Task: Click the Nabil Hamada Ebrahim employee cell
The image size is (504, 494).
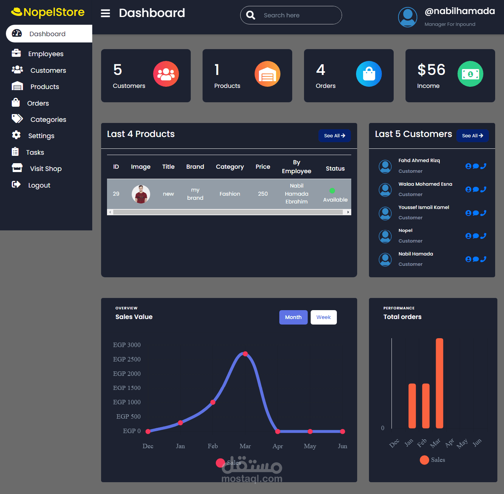Action: pyautogui.click(x=297, y=194)
